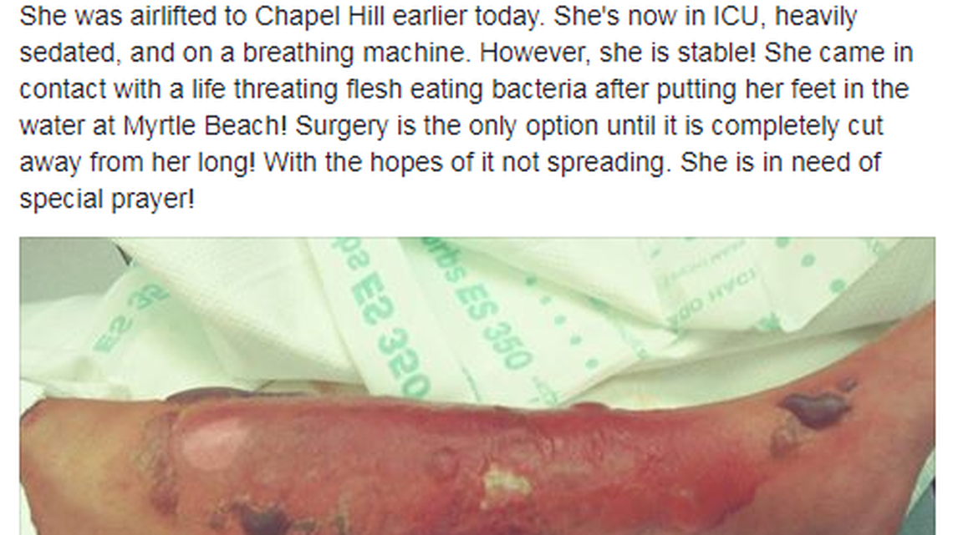Image resolution: width=953 pixels, height=535 pixels.
Task: Click the dark purple blister in the photo
Action: 815,409
